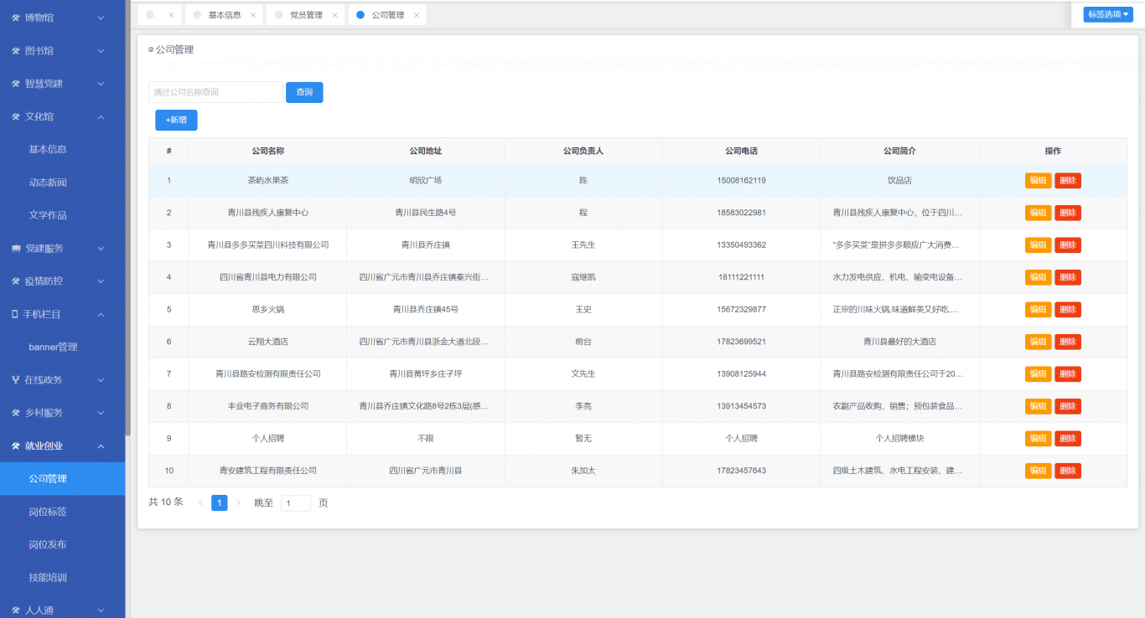The width and height of the screenshot is (1145, 618).
Task: Open 动态新闻 in the sidebar
Action: click(48, 183)
